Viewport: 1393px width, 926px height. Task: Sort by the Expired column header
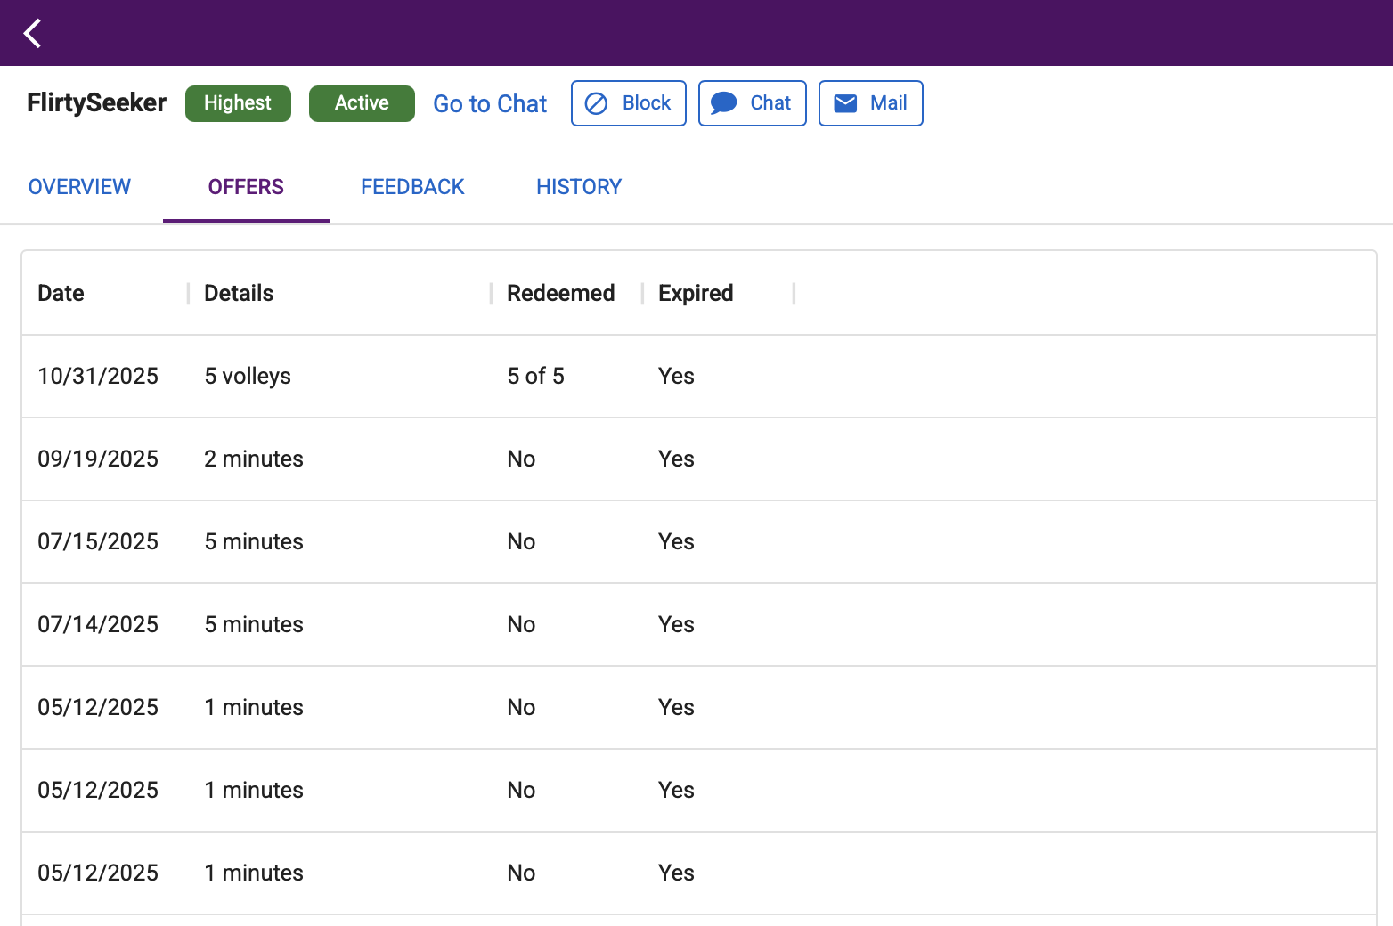point(696,293)
